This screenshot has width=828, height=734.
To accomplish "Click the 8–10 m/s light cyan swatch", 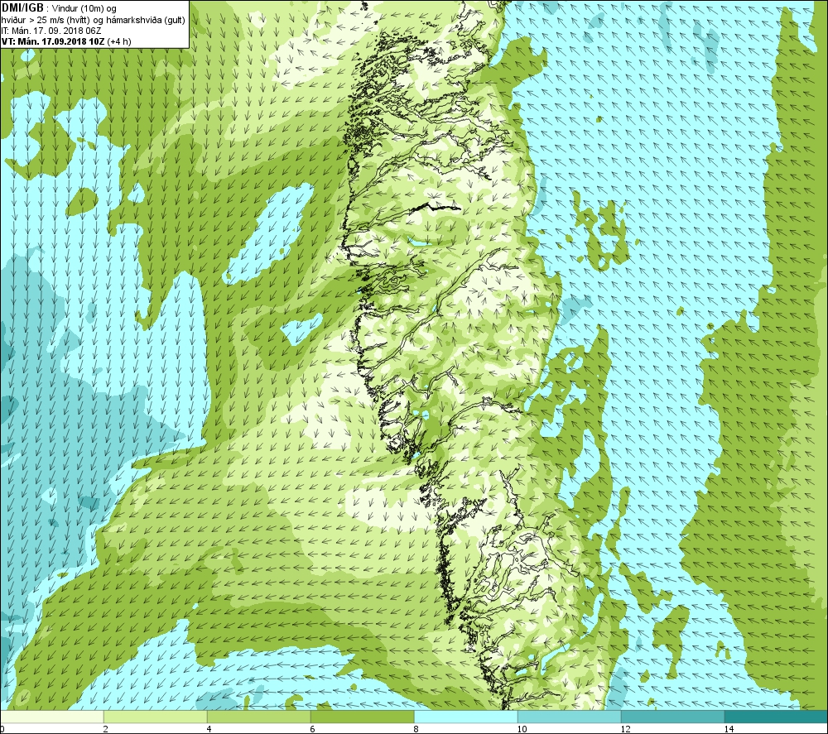I will [x=465, y=717].
